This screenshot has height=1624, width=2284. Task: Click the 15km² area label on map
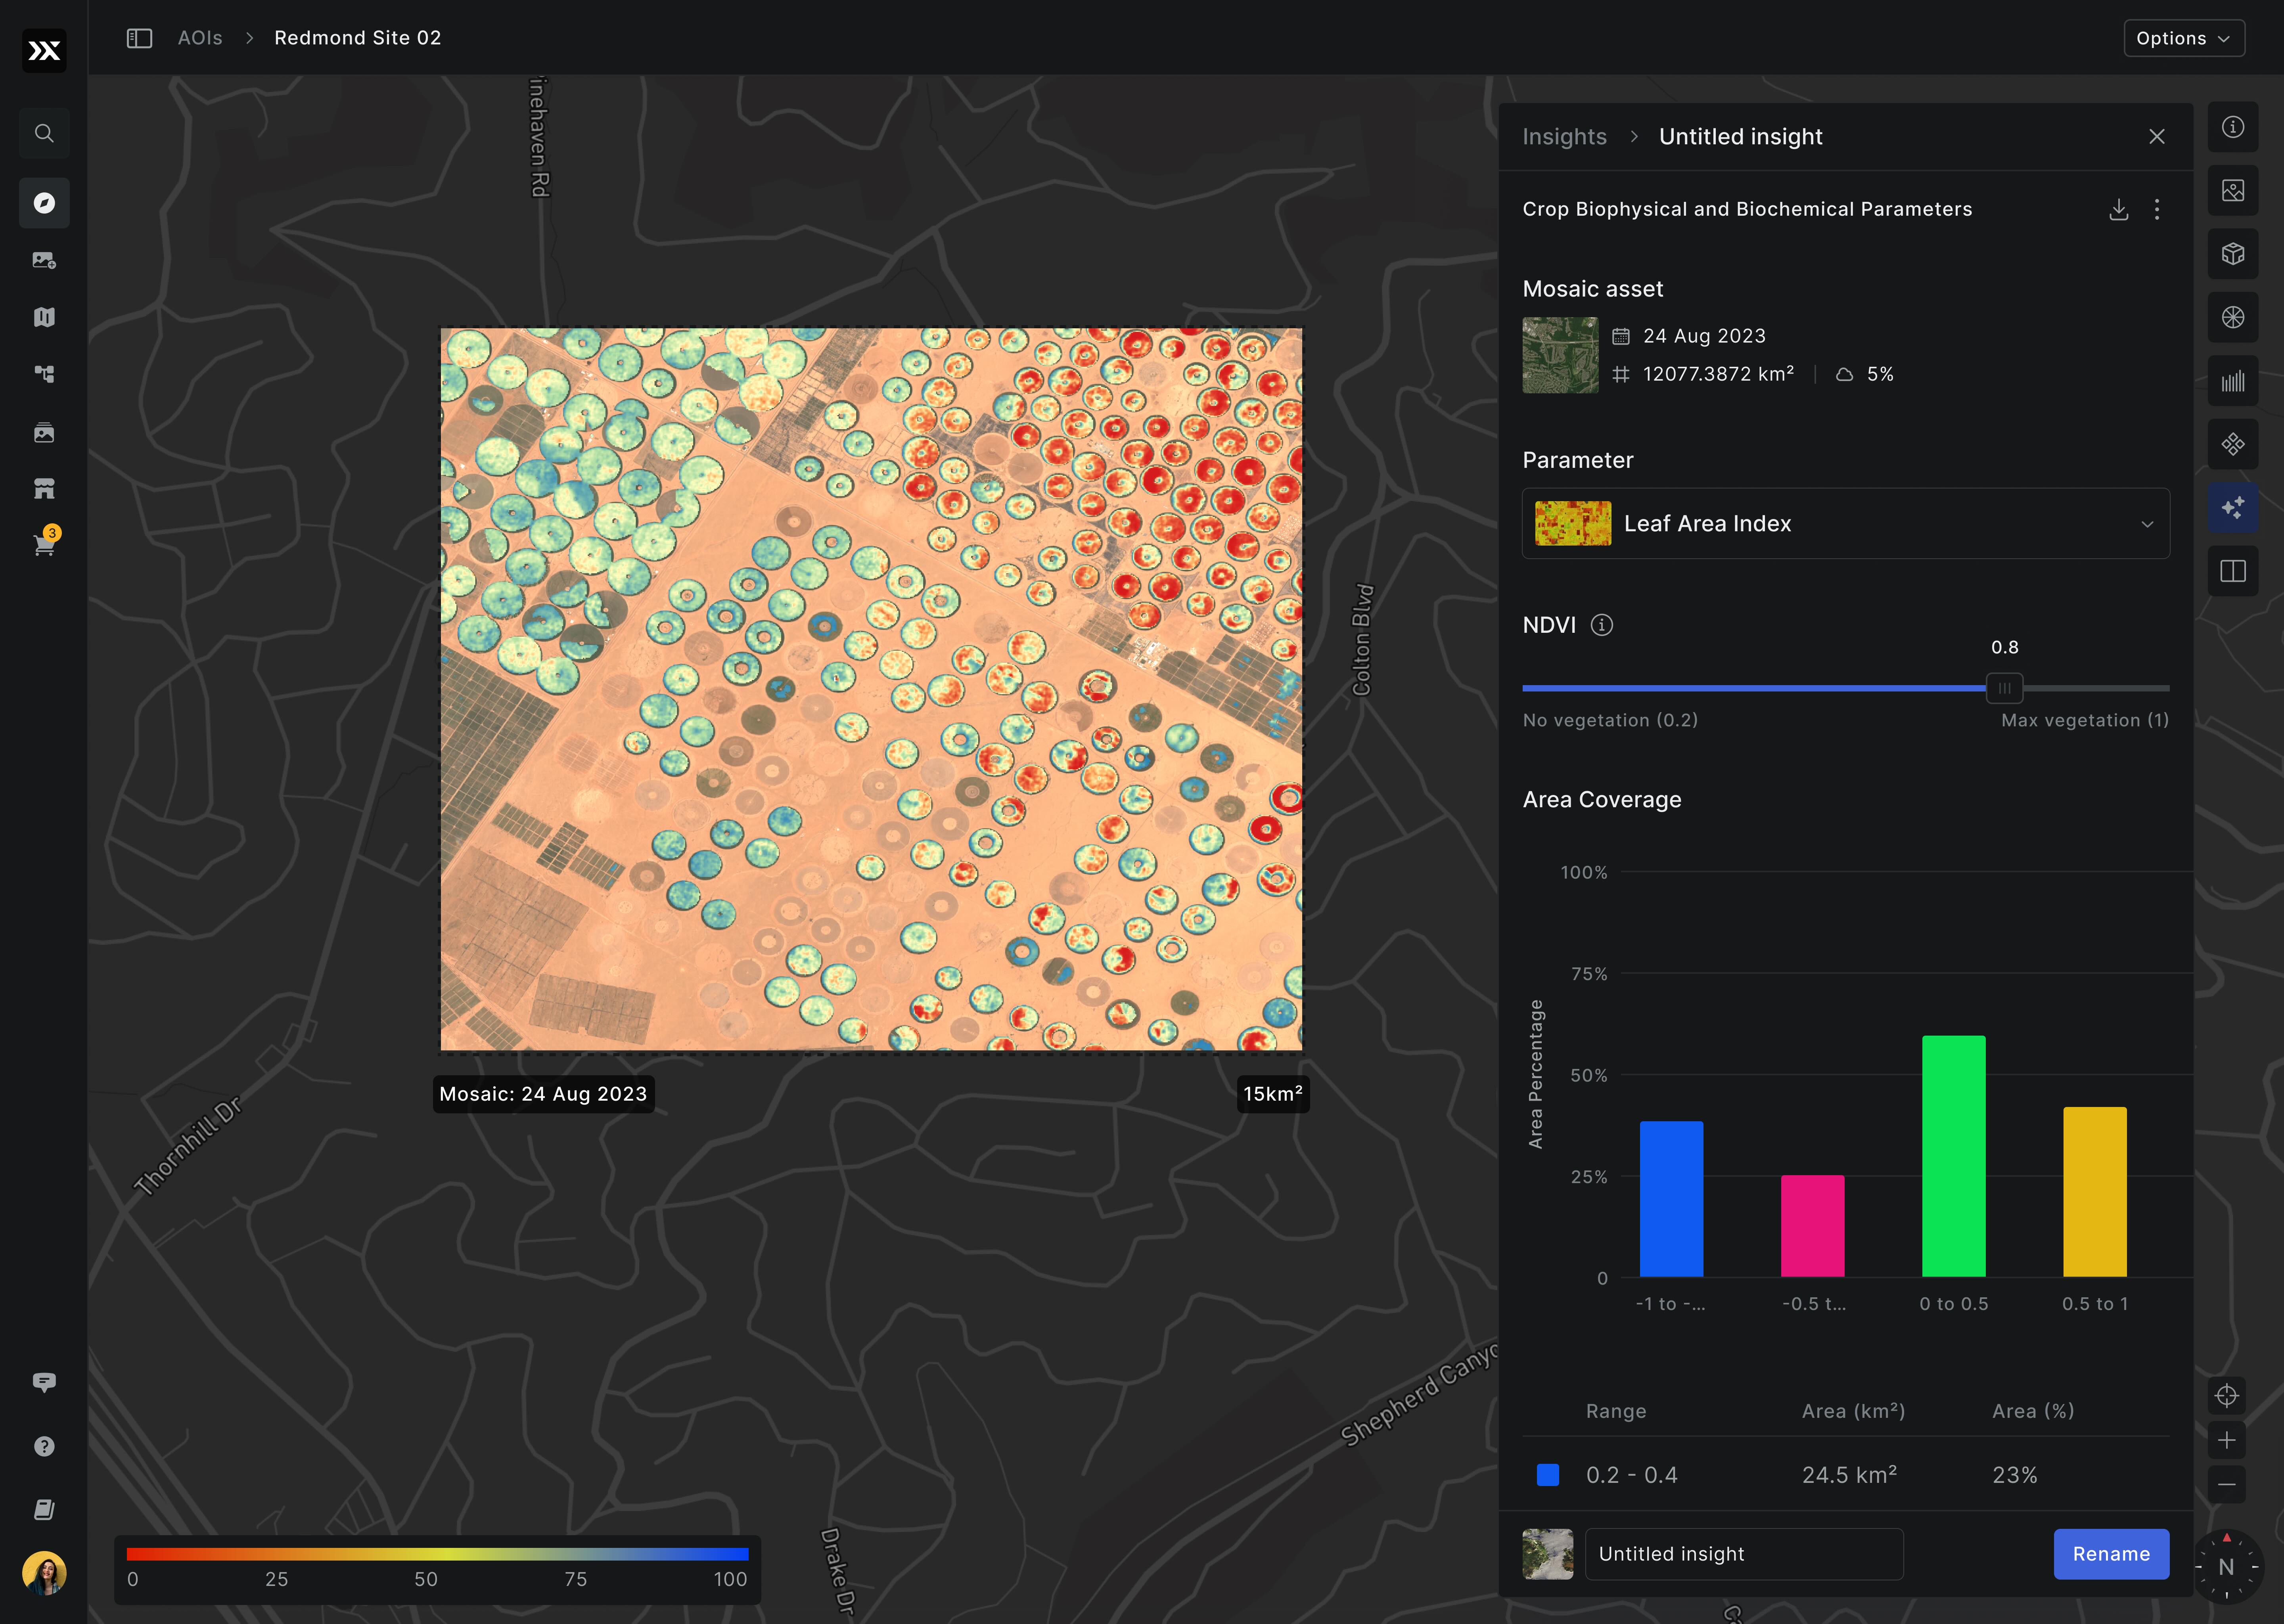point(1272,1094)
